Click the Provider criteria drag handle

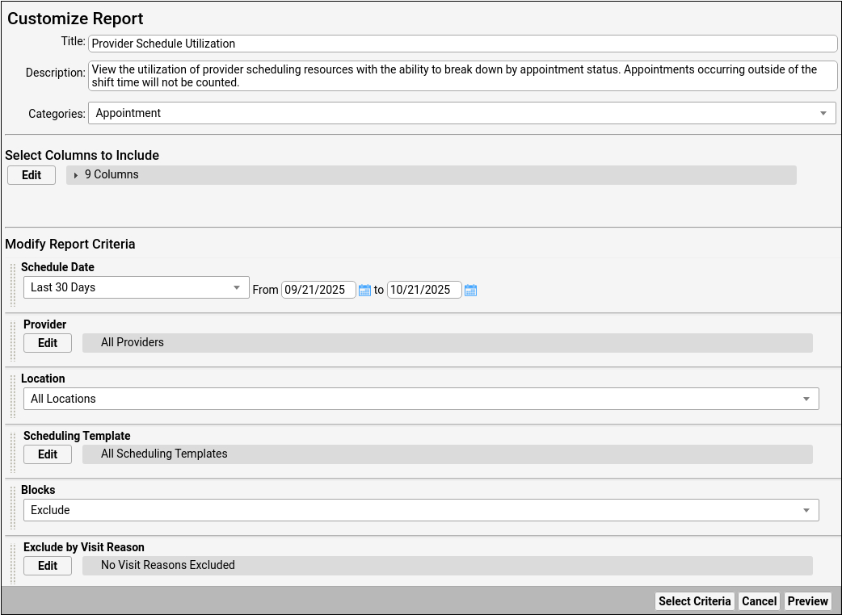pyautogui.click(x=13, y=340)
